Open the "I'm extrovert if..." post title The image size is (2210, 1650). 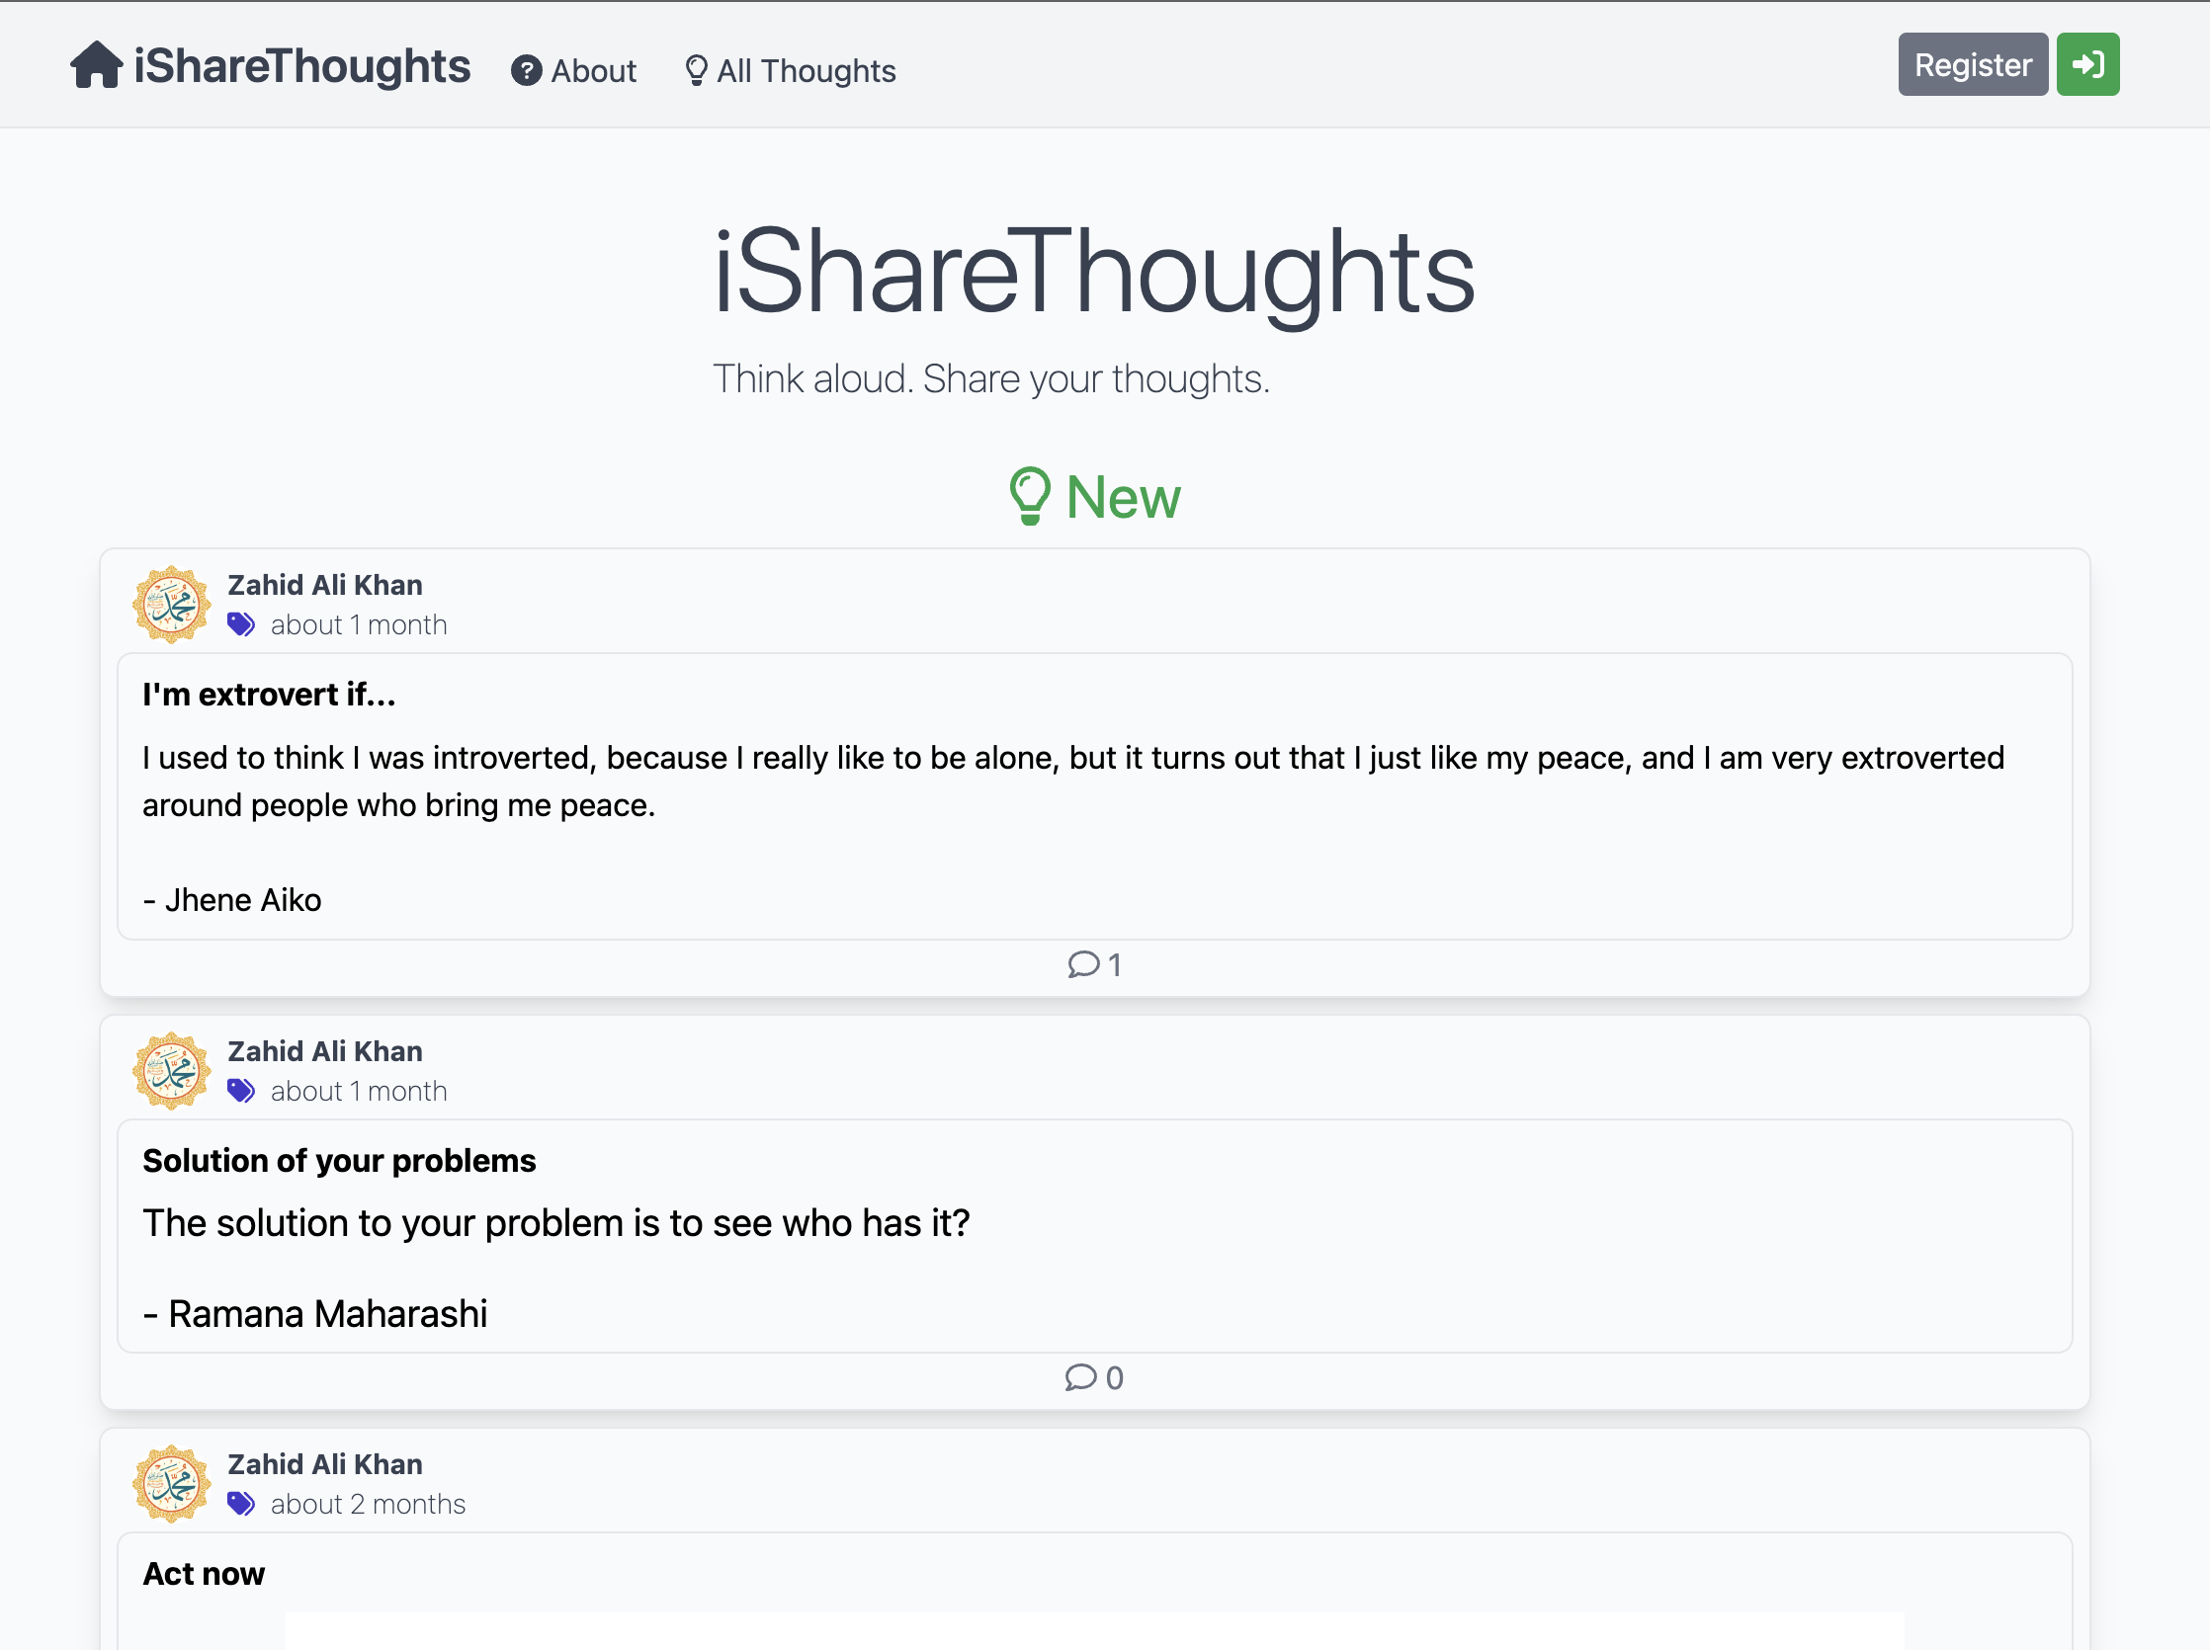[x=269, y=695]
